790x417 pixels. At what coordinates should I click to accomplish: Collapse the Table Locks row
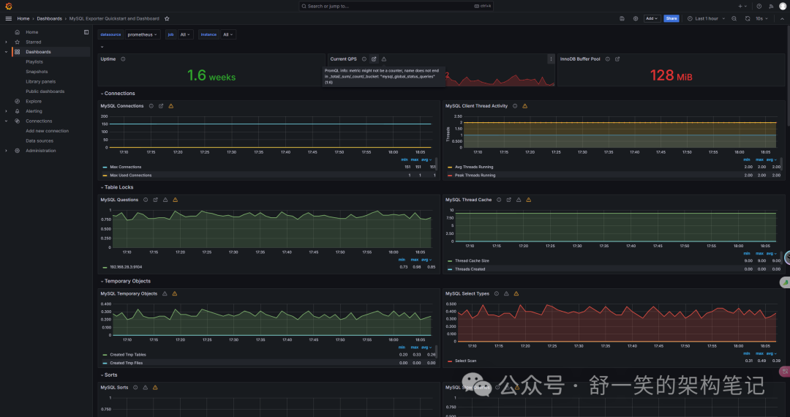pos(117,187)
